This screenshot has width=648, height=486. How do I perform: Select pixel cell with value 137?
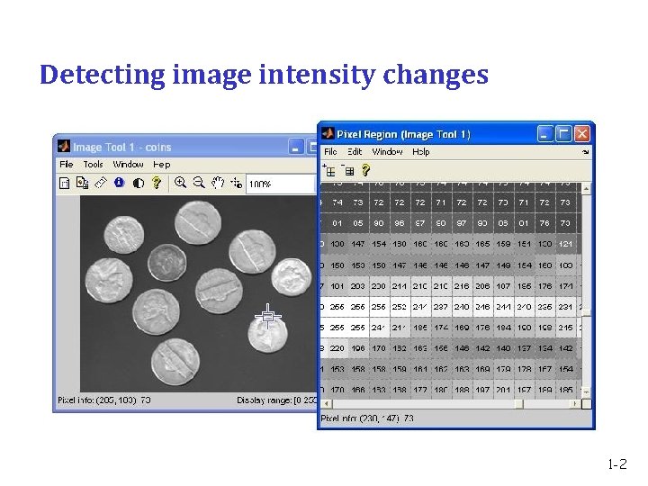524,348
